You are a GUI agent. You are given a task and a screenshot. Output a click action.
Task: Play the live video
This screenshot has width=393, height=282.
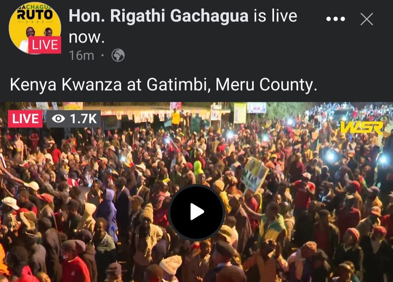pos(196,212)
